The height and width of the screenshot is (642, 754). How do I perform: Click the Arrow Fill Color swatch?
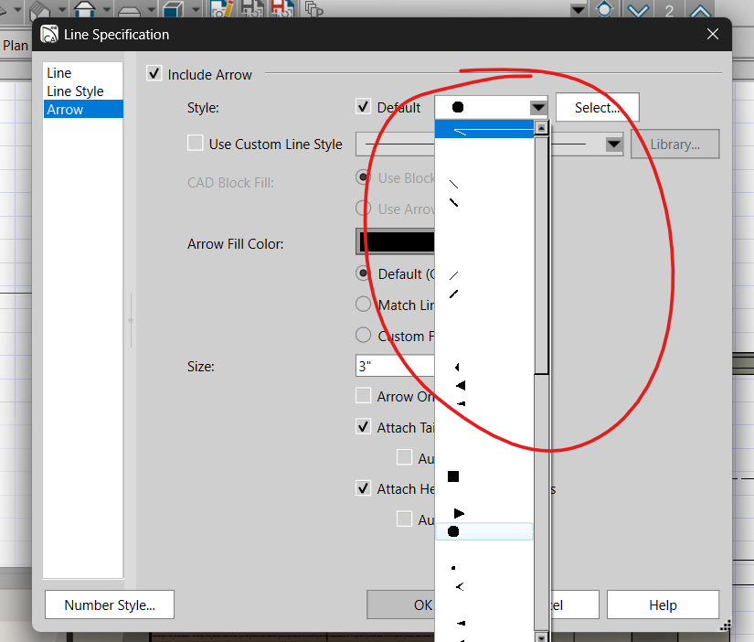[395, 241]
